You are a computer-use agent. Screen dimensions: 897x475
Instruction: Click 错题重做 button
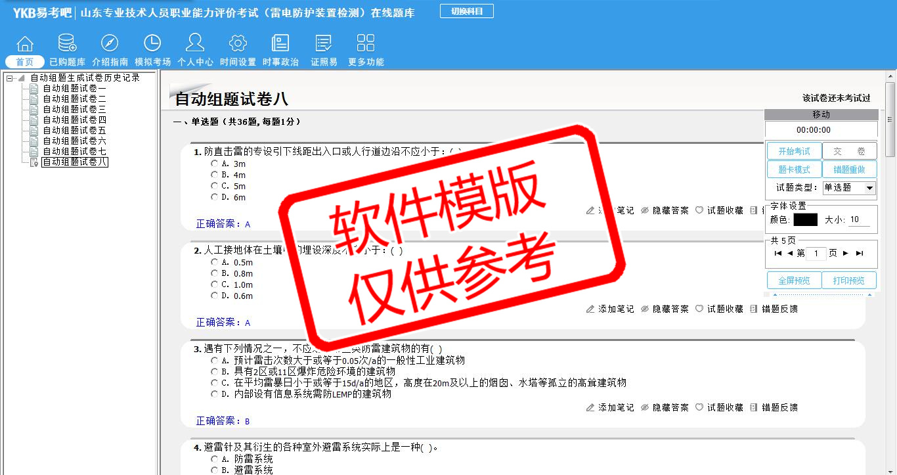pos(850,170)
